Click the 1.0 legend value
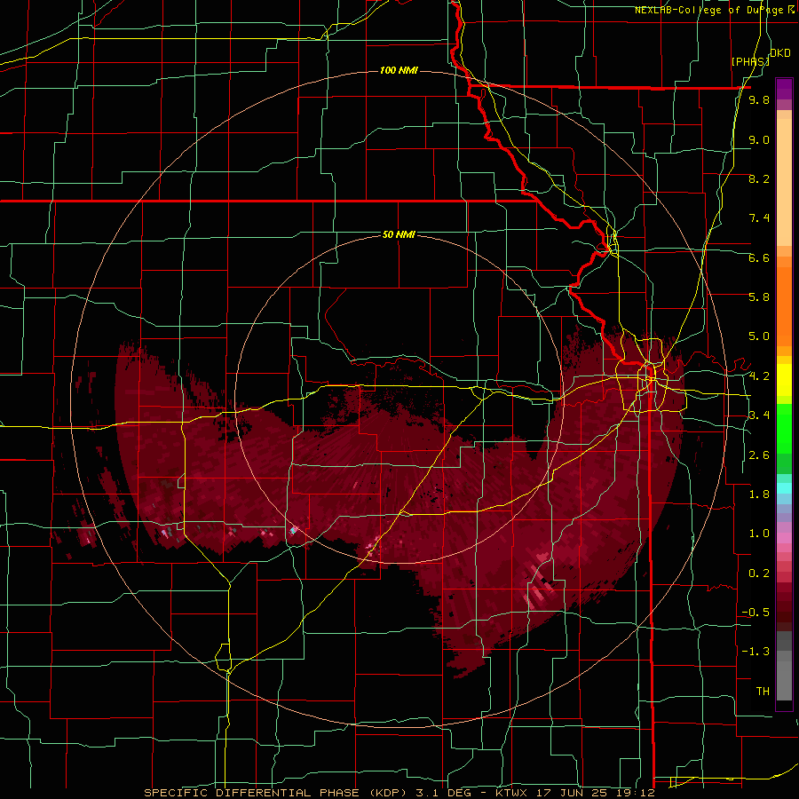Viewport: 799px width, 799px height. coord(759,534)
